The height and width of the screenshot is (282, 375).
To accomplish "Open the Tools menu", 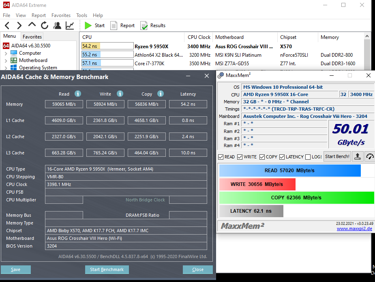I will click(81, 15).
